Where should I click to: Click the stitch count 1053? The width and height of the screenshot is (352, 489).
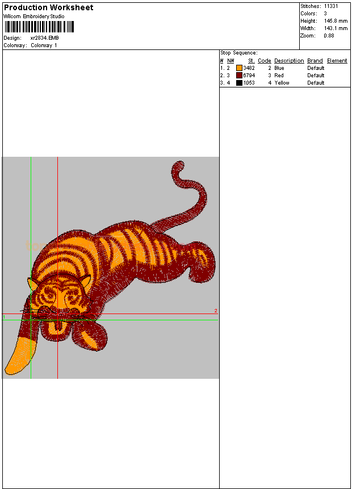[249, 83]
